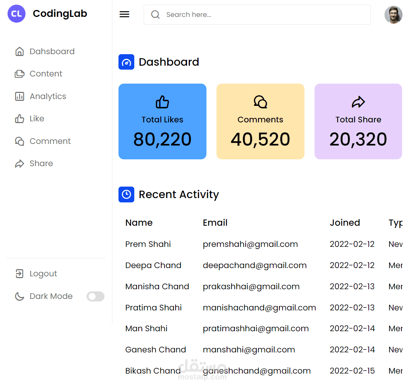Click the prakashhai@gmail.com email
The height and width of the screenshot is (389, 405).
pyautogui.click(x=251, y=286)
